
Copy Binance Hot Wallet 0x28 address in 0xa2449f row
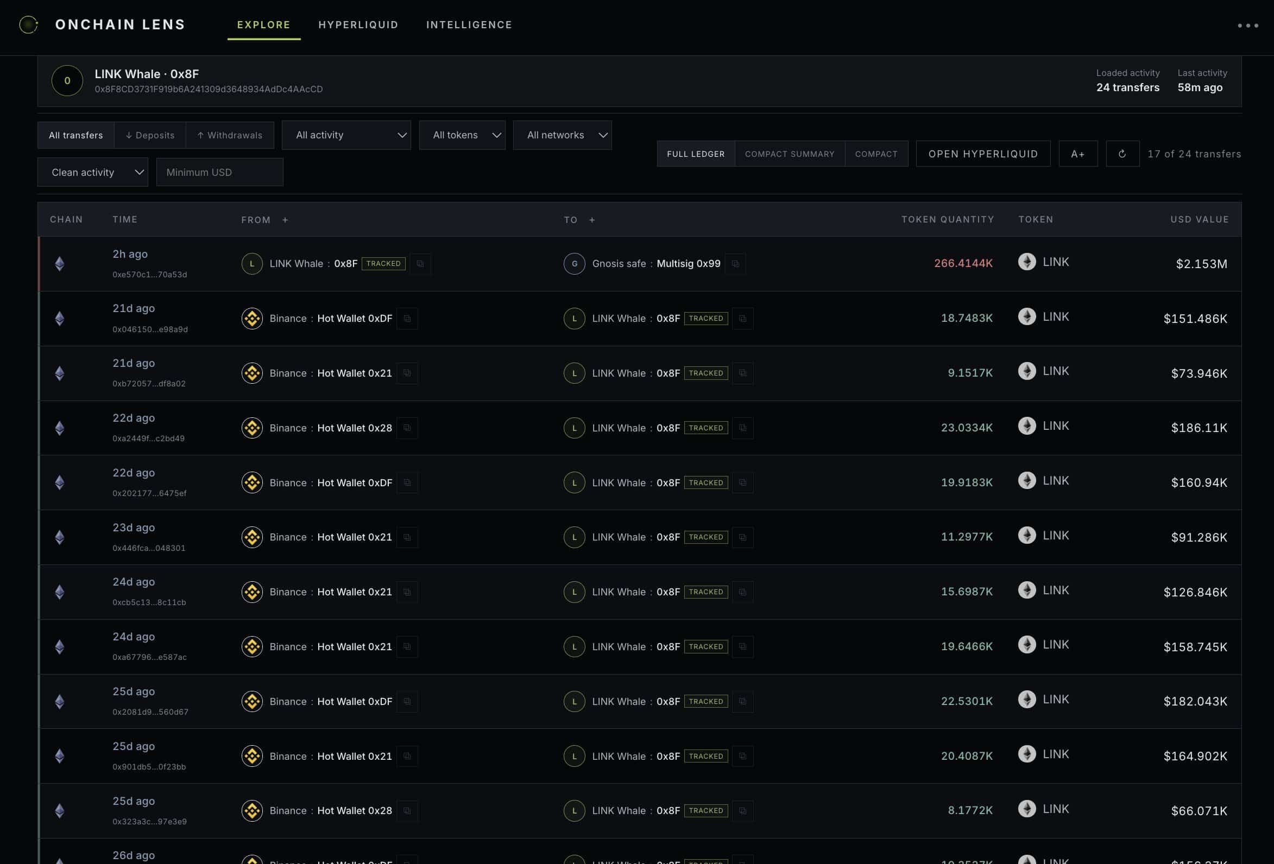(407, 428)
